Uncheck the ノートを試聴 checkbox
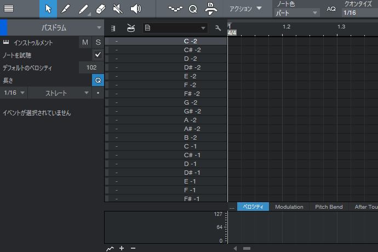 pos(98,55)
